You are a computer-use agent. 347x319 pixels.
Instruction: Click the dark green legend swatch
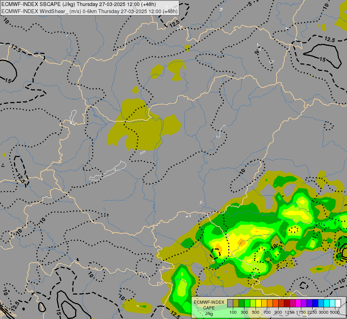[242, 303]
